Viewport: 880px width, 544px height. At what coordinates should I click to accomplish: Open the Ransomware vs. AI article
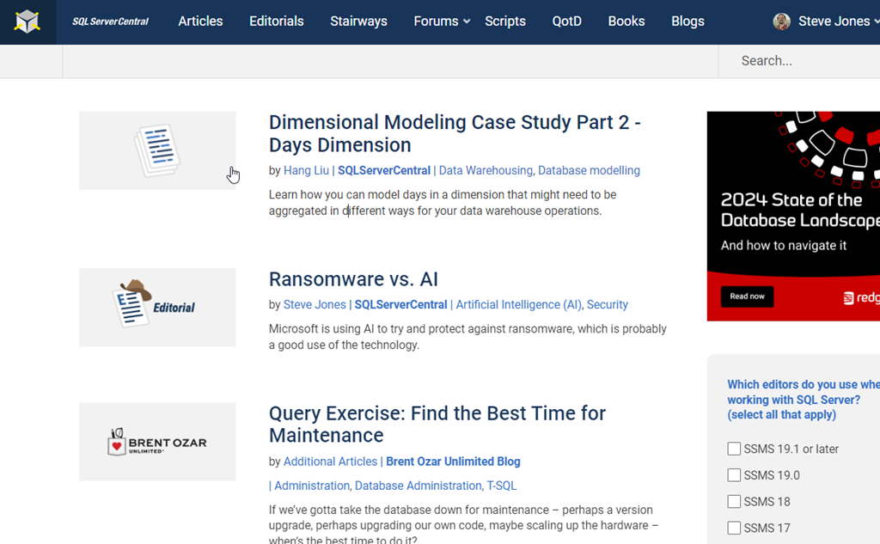353,279
